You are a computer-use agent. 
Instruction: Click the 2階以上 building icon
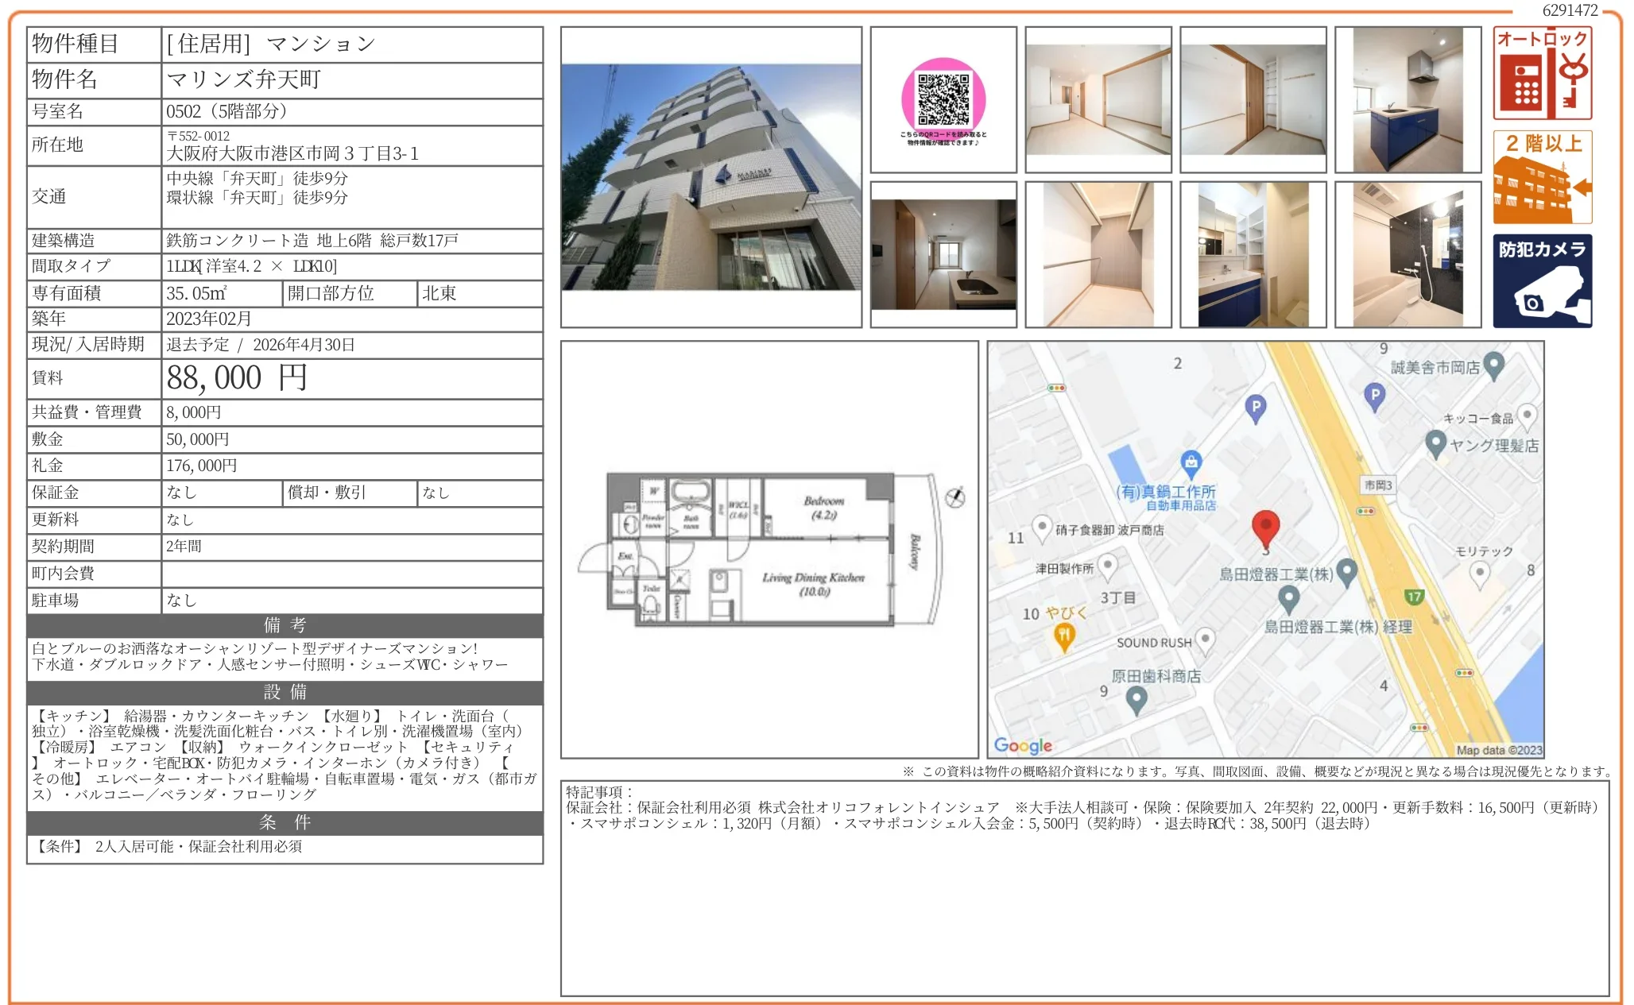[1541, 177]
